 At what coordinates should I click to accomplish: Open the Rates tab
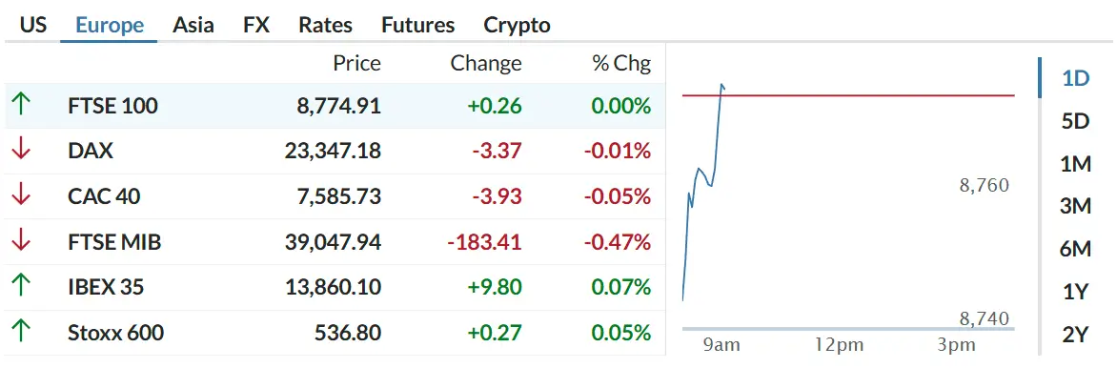(326, 25)
